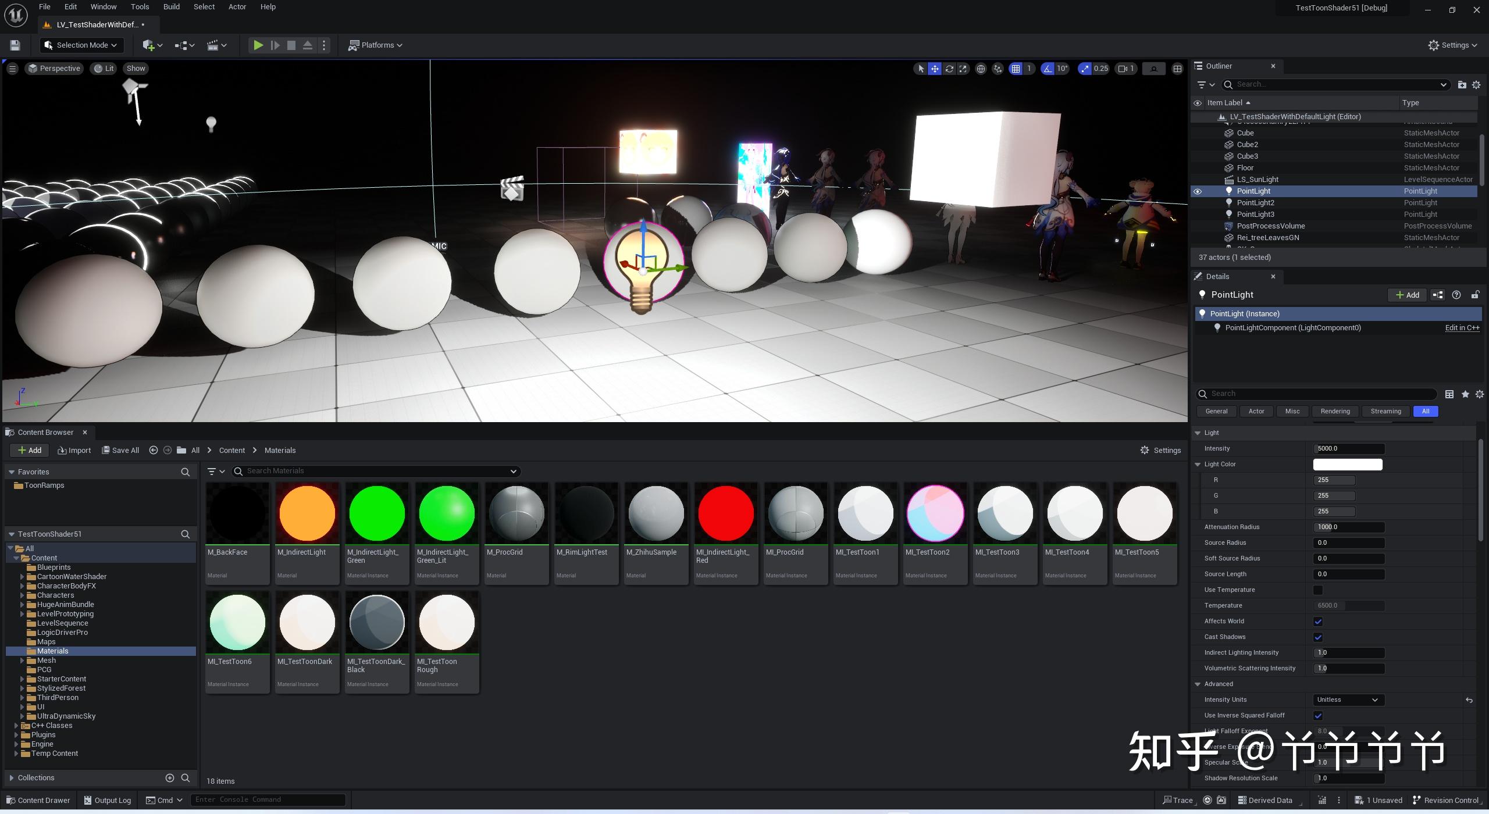Open the Build menu

[171, 7]
